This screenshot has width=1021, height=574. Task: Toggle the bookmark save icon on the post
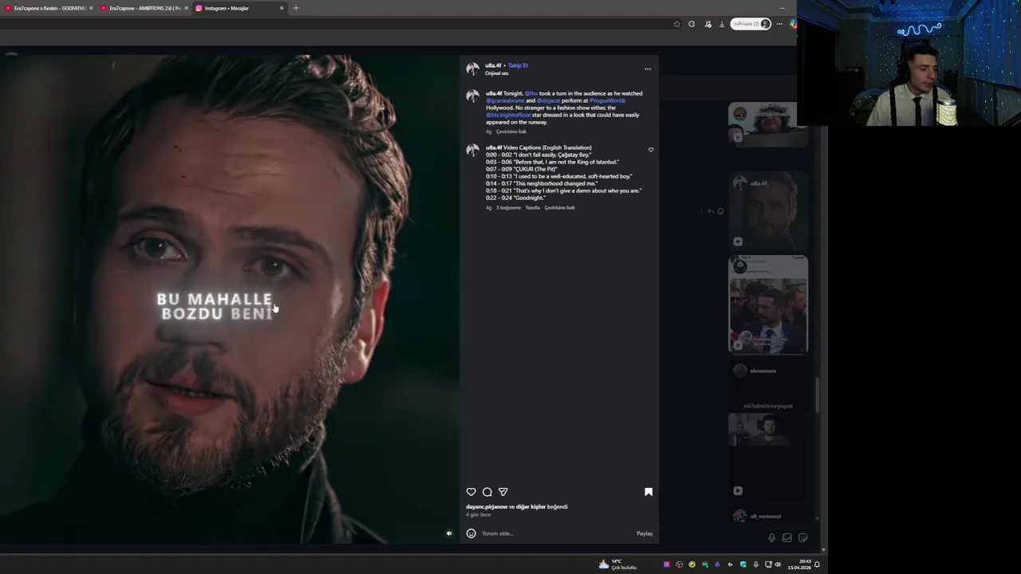(x=648, y=492)
